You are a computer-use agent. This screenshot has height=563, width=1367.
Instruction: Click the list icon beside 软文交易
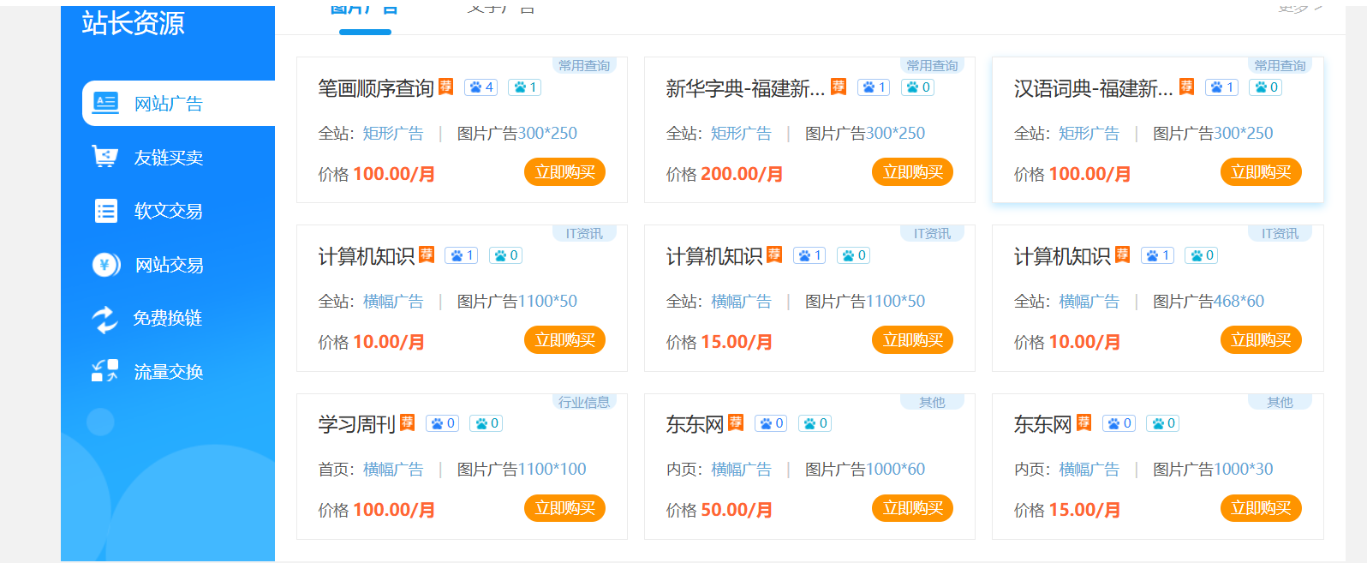pyautogui.click(x=105, y=211)
